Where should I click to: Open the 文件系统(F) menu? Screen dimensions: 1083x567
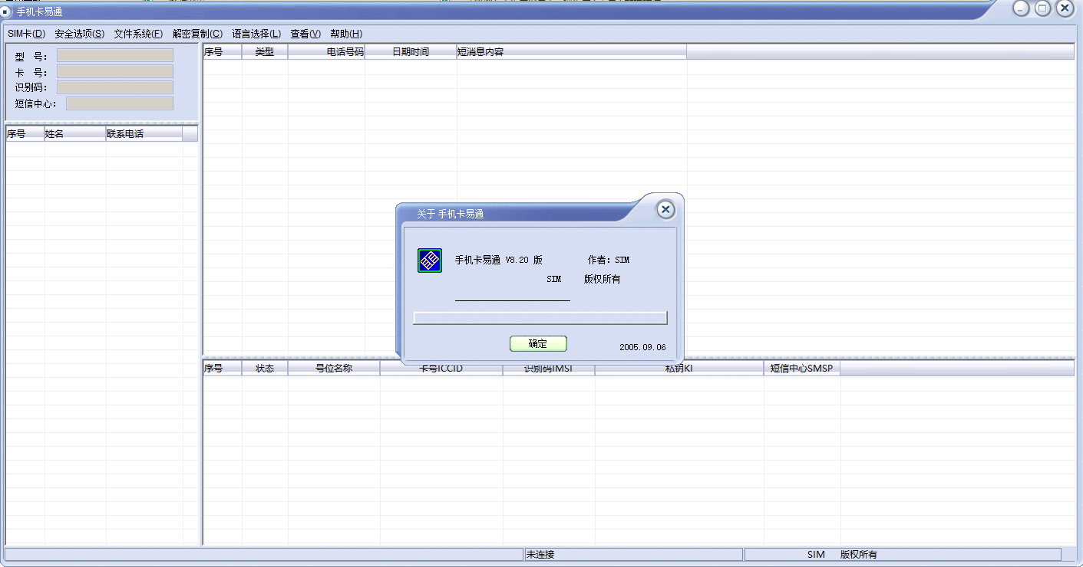pyautogui.click(x=138, y=34)
